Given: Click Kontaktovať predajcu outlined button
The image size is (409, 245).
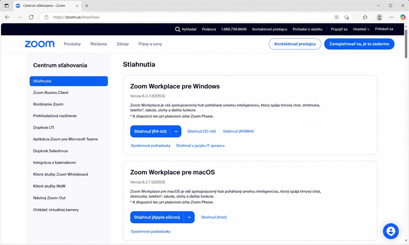Looking at the screenshot, I should [295, 44].
